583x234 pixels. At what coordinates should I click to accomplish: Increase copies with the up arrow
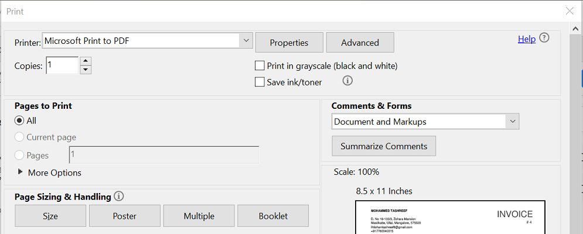tap(86, 61)
